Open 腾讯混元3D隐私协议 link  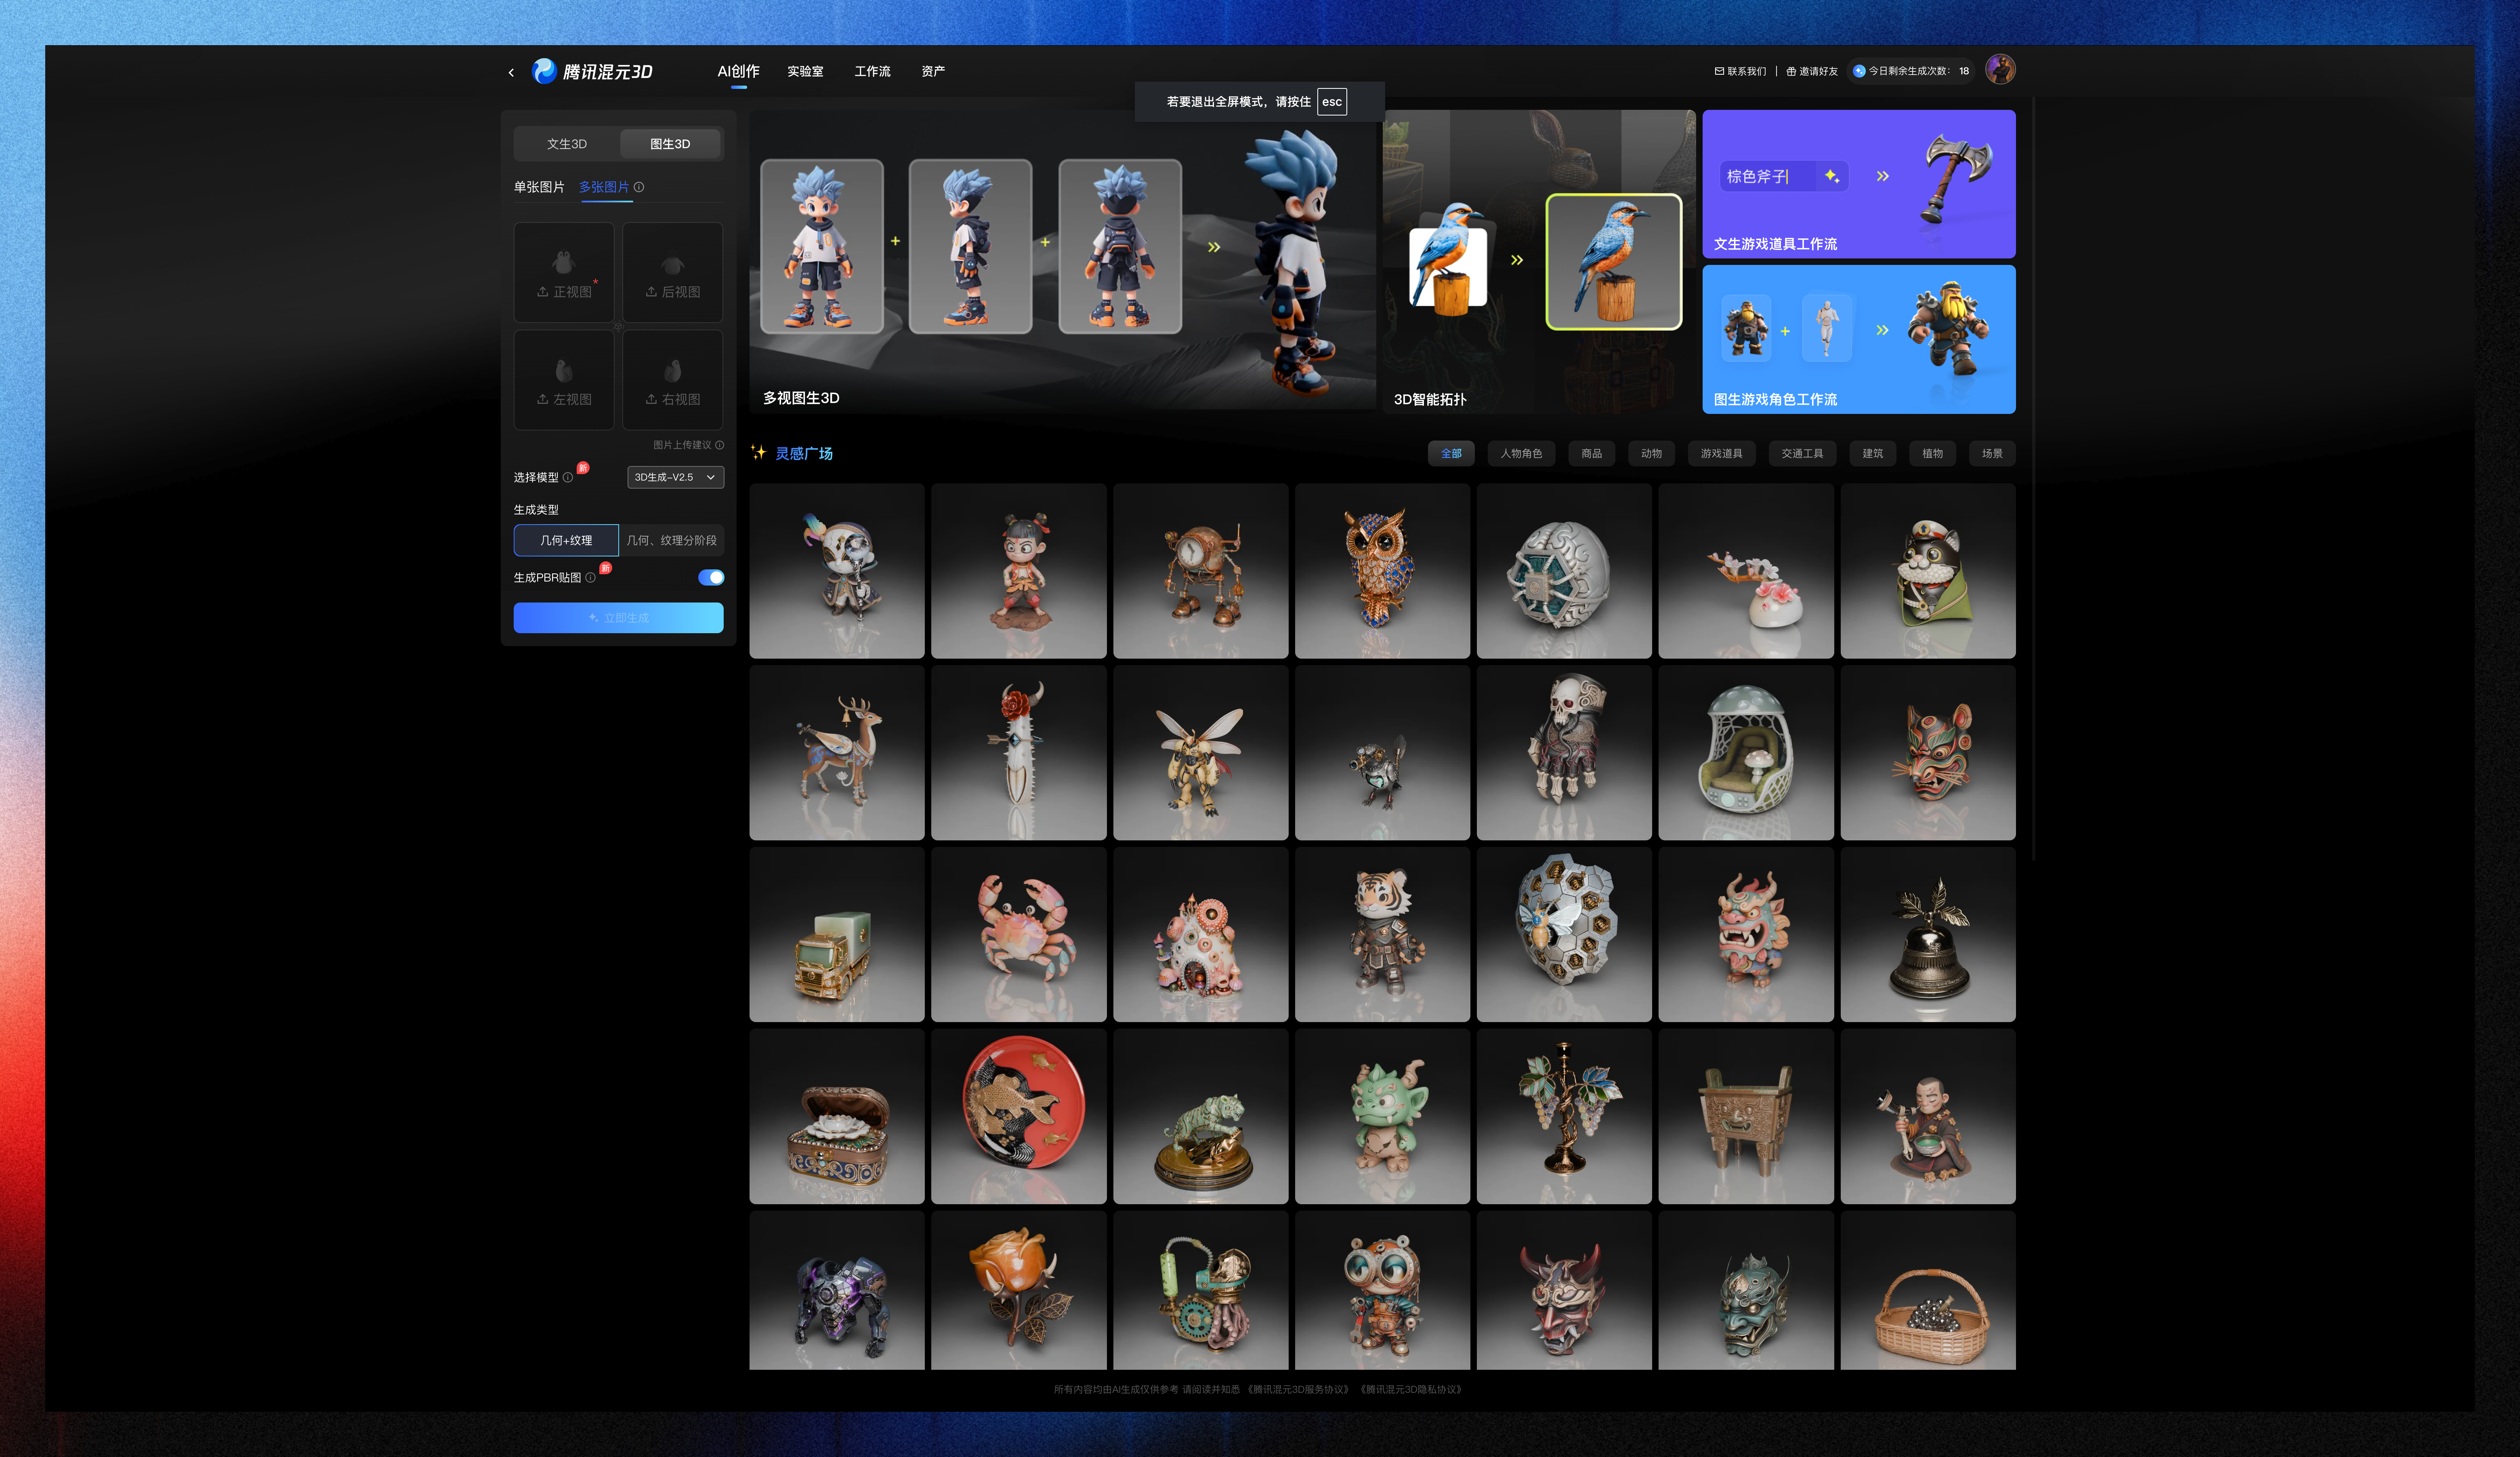tap(1411, 1389)
